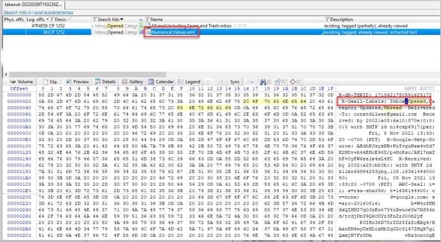
Task: Open the Search hits column dropdown arrow
Action: point(122,19)
